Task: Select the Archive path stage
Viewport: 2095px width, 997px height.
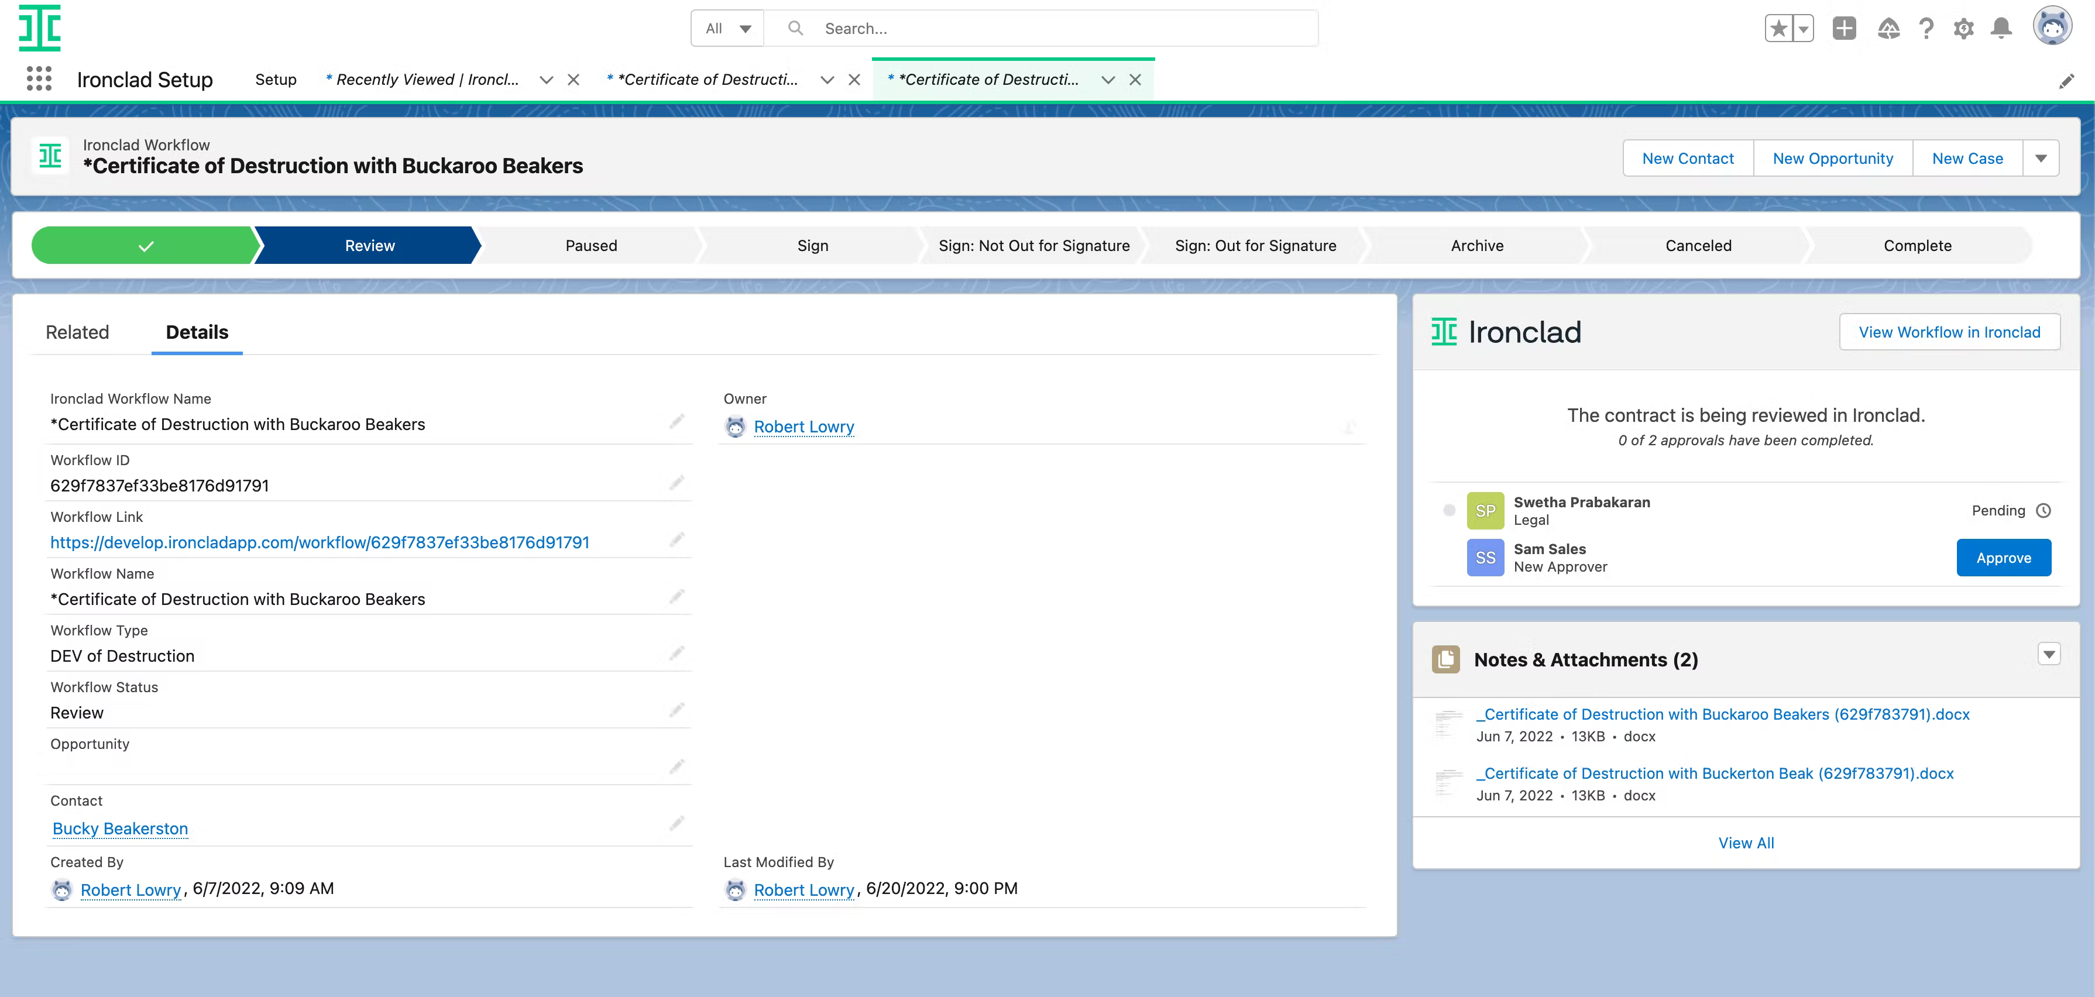Action: coord(1477,246)
